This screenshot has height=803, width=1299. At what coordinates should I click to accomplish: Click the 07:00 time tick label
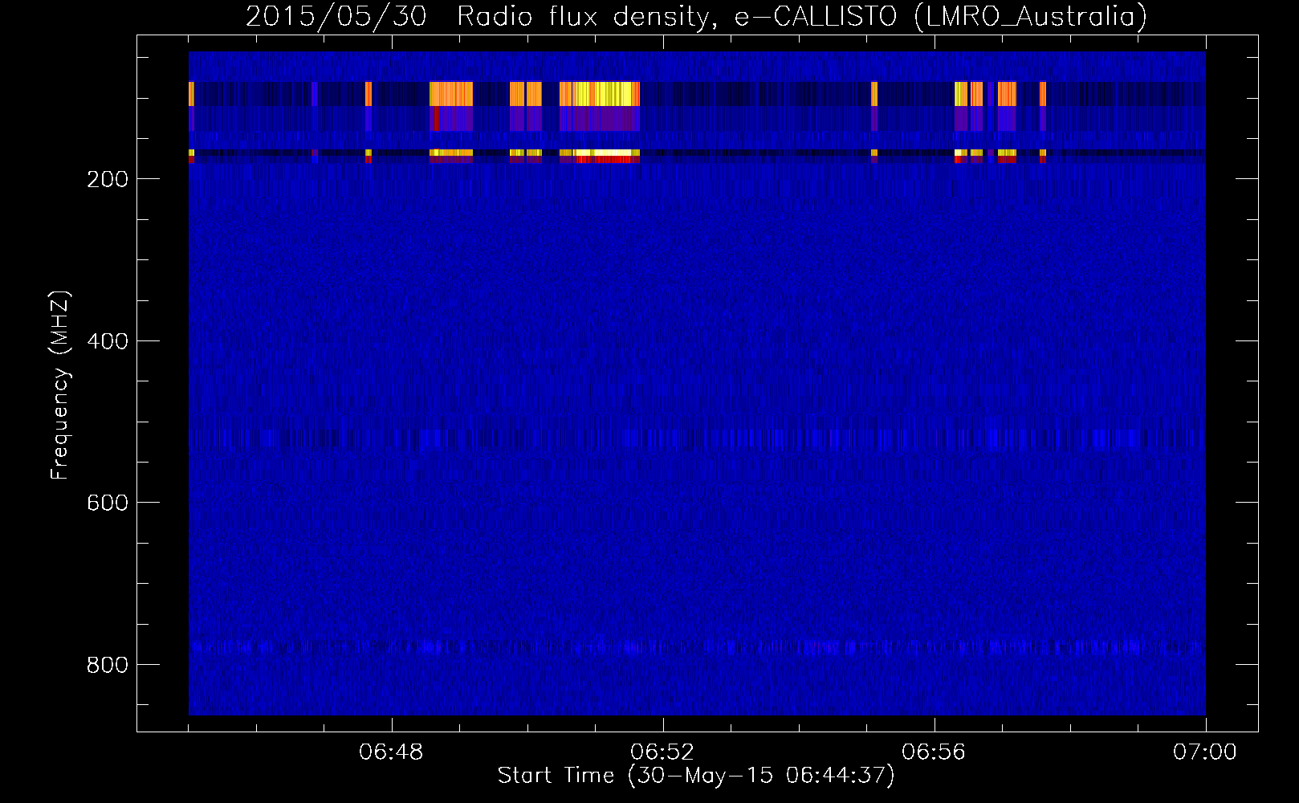[x=1205, y=752]
